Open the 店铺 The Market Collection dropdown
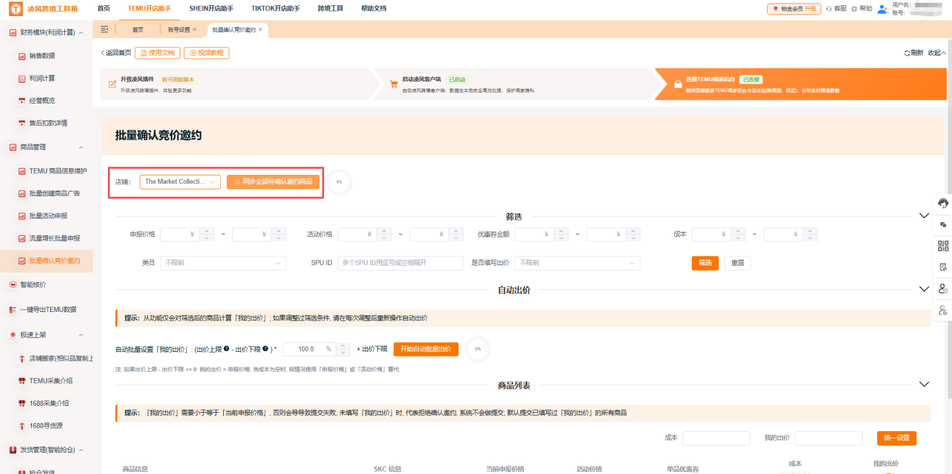This screenshot has width=952, height=474. 180,182
